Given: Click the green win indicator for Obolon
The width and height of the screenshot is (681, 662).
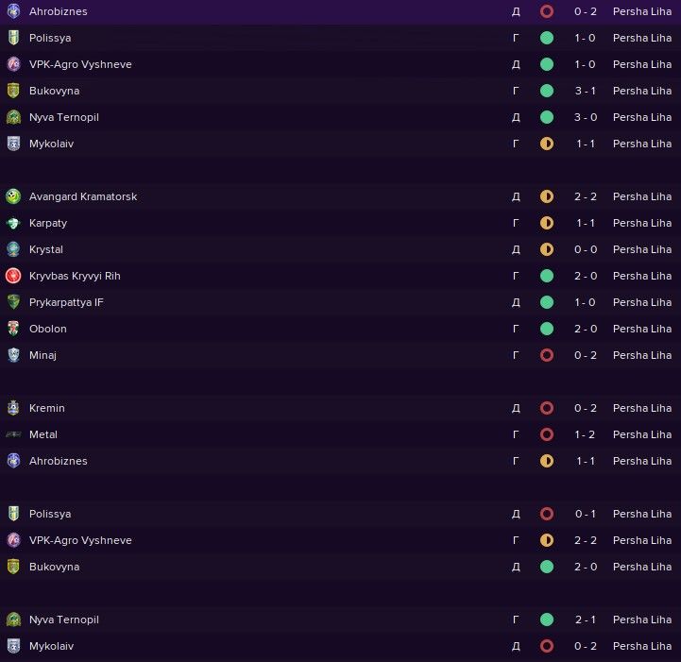Looking at the screenshot, I should [x=547, y=329].
